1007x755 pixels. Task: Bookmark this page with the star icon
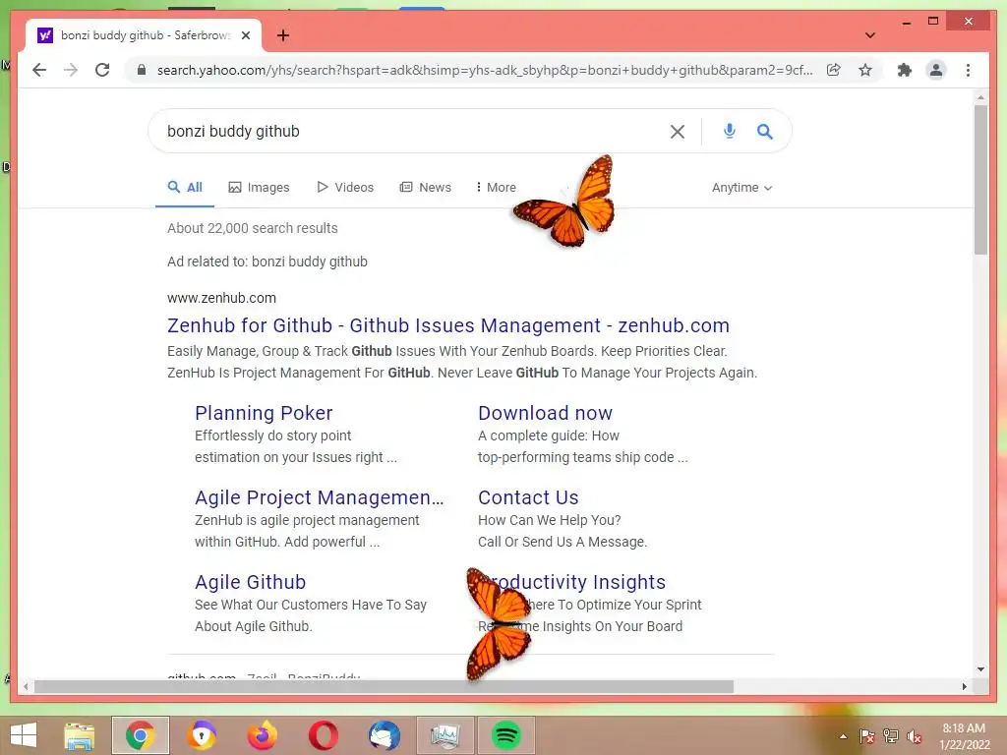coord(865,70)
